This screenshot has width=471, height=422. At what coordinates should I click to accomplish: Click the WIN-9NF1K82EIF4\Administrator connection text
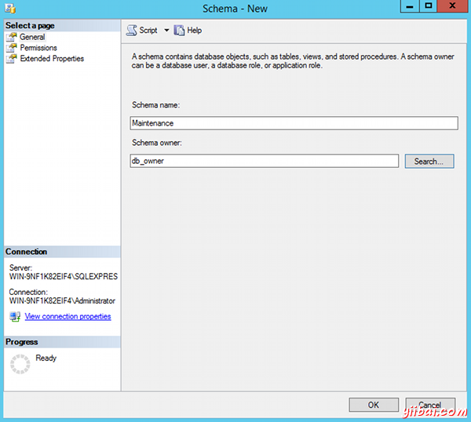pyautogui.click(x=62, y=300)
